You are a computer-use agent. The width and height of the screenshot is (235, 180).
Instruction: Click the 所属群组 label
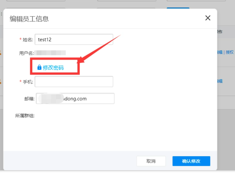pos(25,116)
